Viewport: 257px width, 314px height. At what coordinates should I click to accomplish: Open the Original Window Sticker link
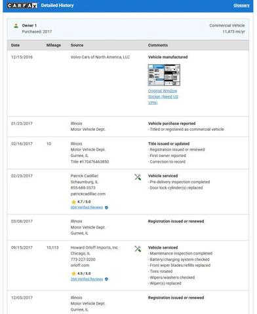point(163,97)
